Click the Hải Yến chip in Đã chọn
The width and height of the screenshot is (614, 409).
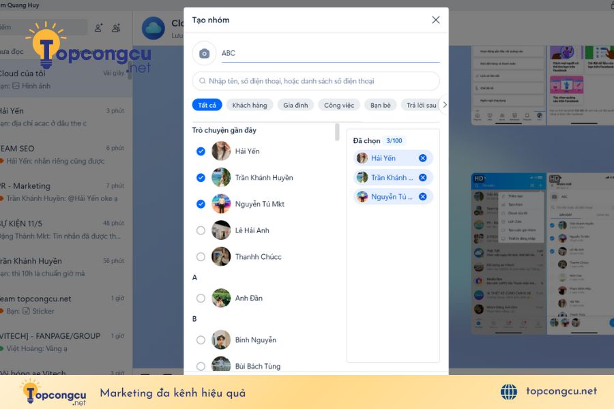[393, 158]
